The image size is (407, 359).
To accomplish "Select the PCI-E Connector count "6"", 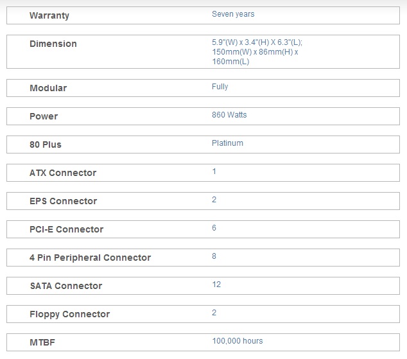I will [x=214, y=228].
